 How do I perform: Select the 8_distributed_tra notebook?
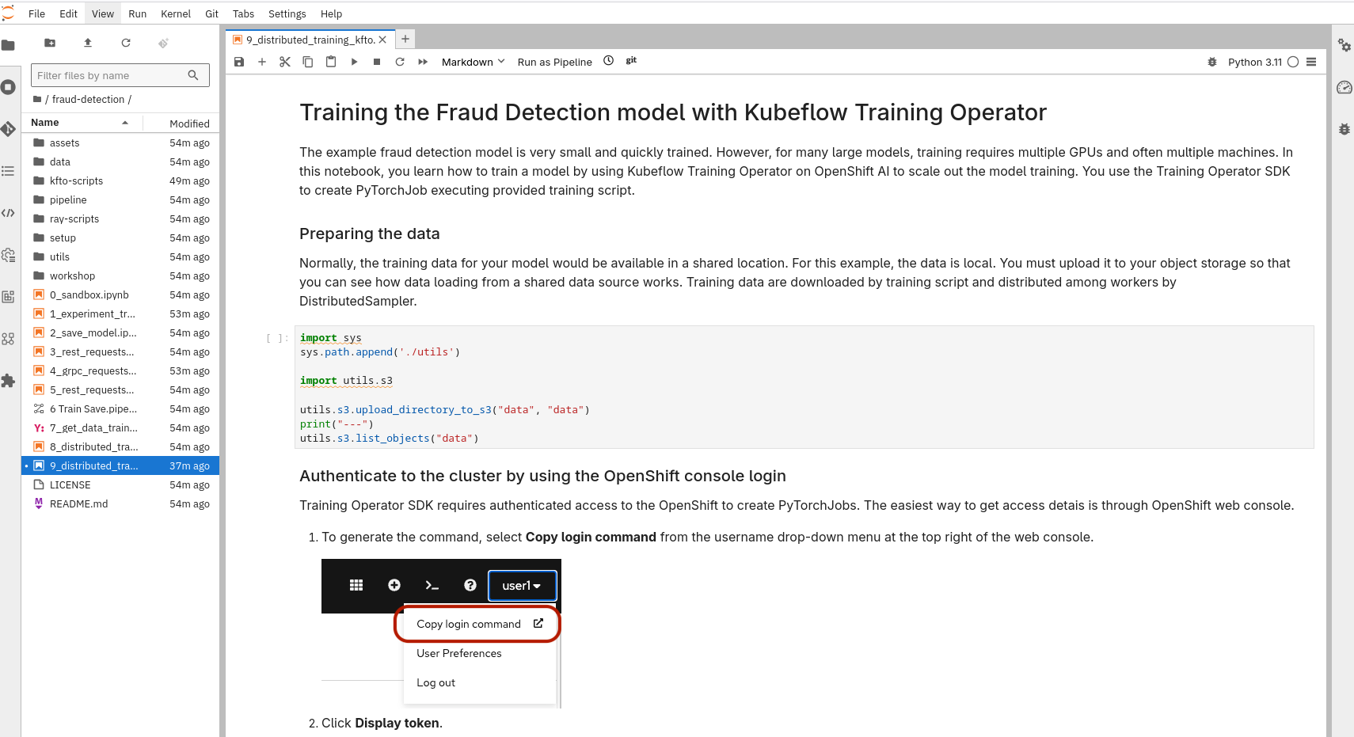pyautogui.click(x=120, y=447)
